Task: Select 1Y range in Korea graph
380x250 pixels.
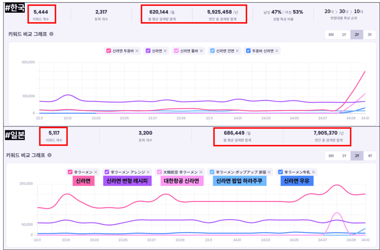Action: tap(344, 34)
